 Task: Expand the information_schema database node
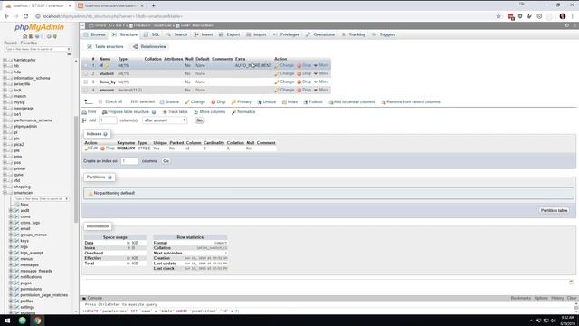[5, 78]
